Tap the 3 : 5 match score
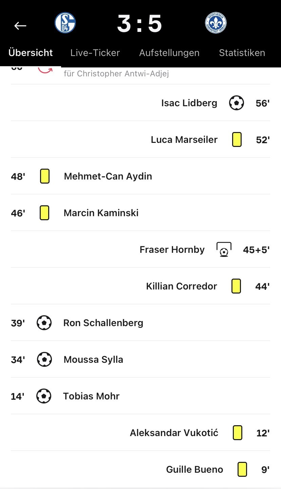This screenshot has height=489, width=281. click(x=140, y=24)
